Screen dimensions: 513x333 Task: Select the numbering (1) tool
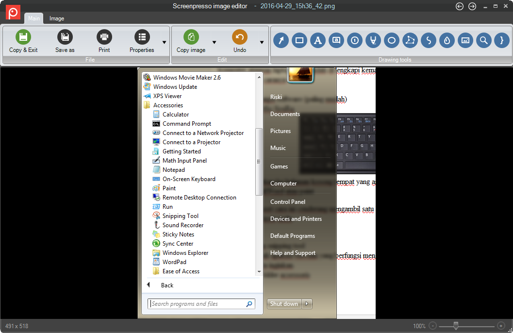[x=355, y=41]
